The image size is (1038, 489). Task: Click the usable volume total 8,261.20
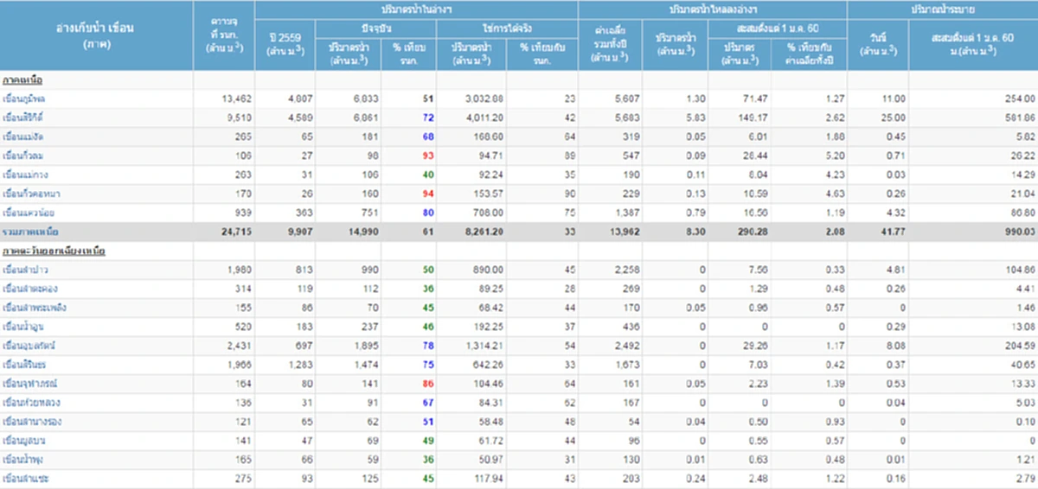point(485,232)
